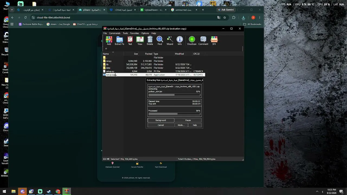Screen dimensions: 347x195
Task: Switch to the UploadHaven tab
Action: coord(154,10)
